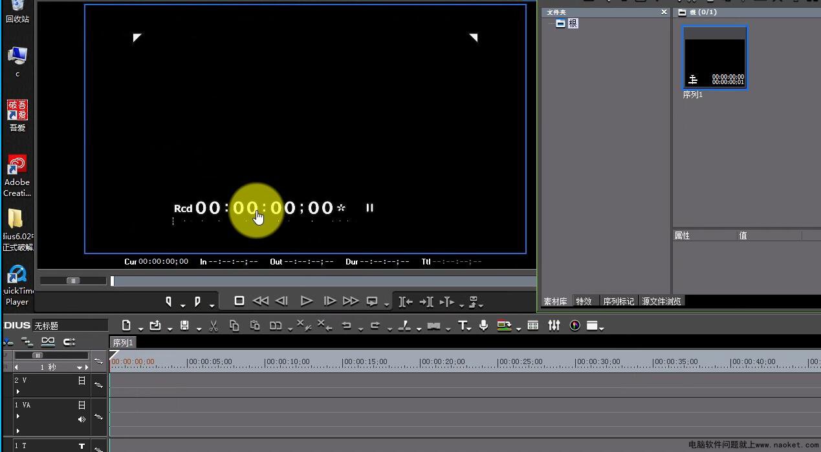Open the 特效 tab
The width and height of the screenshot is (821, 452).
[x=584, y=301]
